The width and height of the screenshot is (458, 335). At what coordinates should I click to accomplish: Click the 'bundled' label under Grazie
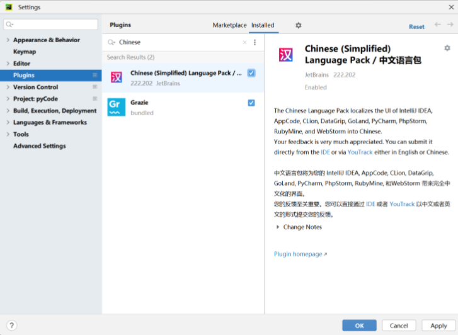[142, 113]
